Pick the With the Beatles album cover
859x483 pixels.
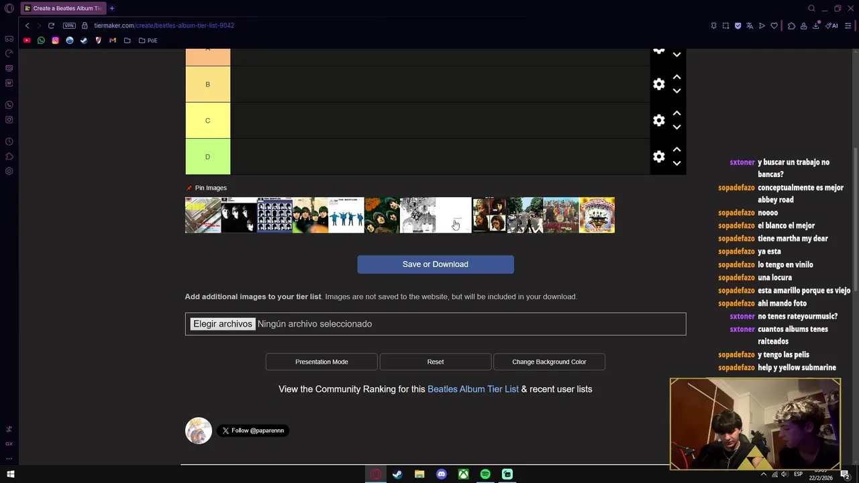(239, 215)
